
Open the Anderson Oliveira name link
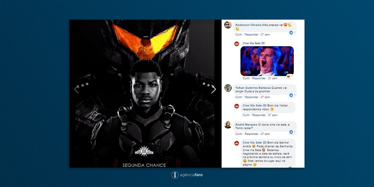pos(248,25)
